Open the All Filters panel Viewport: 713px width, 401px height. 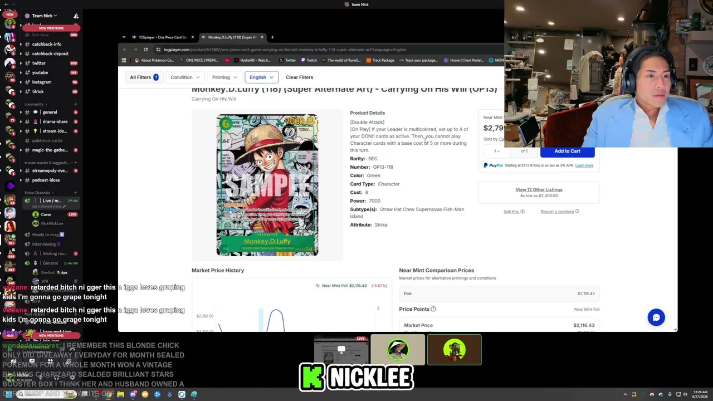[144, 77]
